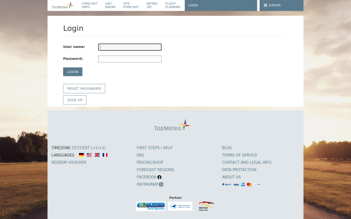Switch language with the German flag
The width and height of the screenshot is (351, 219).
[x=81, y=155]
